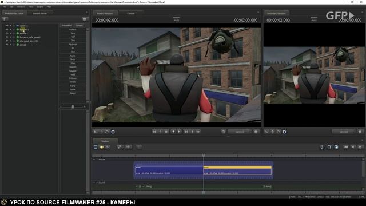Open the Help menu
The image size is (366, 206).
click(x=49, y=7)
